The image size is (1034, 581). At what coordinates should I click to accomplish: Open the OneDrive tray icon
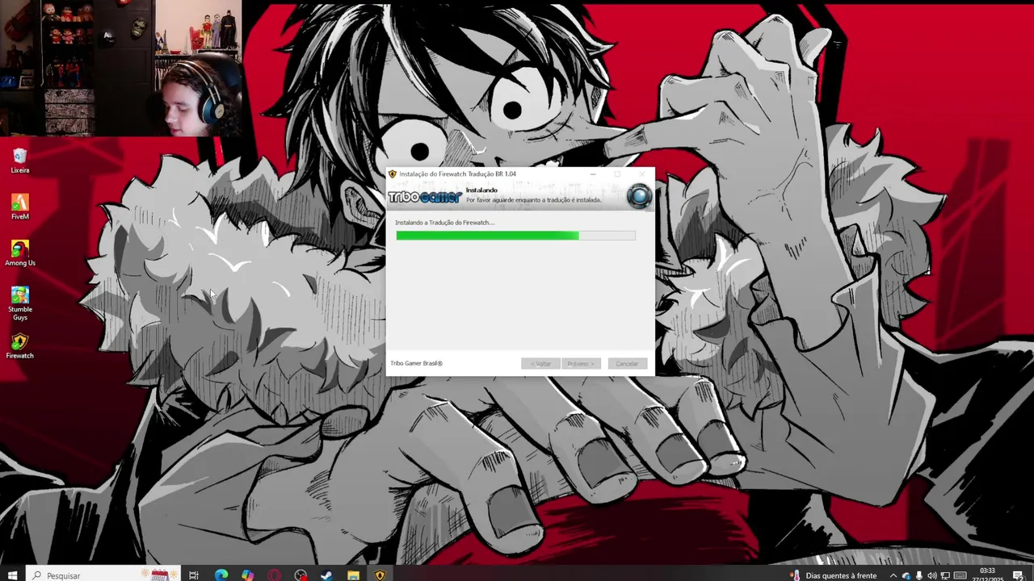click(906, 575)
